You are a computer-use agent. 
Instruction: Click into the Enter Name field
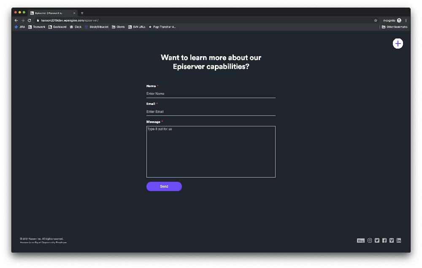(211, 94)
